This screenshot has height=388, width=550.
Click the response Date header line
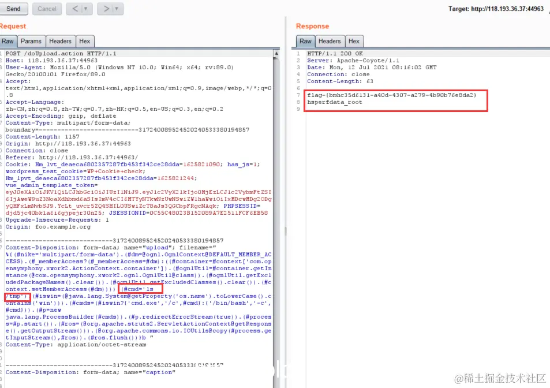(372, 68)
